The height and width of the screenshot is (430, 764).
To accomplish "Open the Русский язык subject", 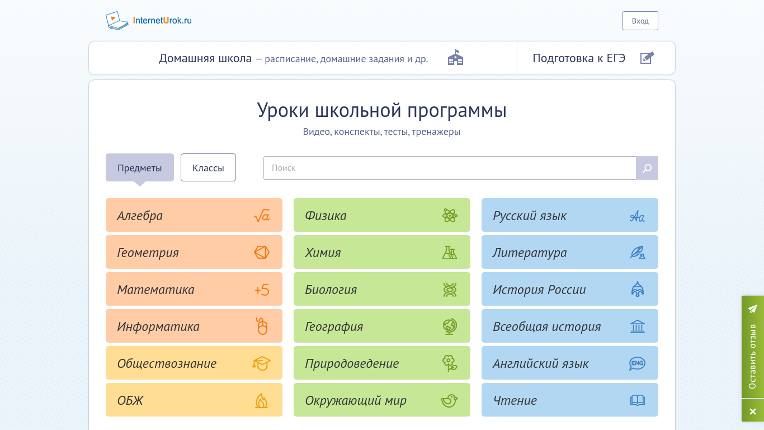I will [569, 216].
